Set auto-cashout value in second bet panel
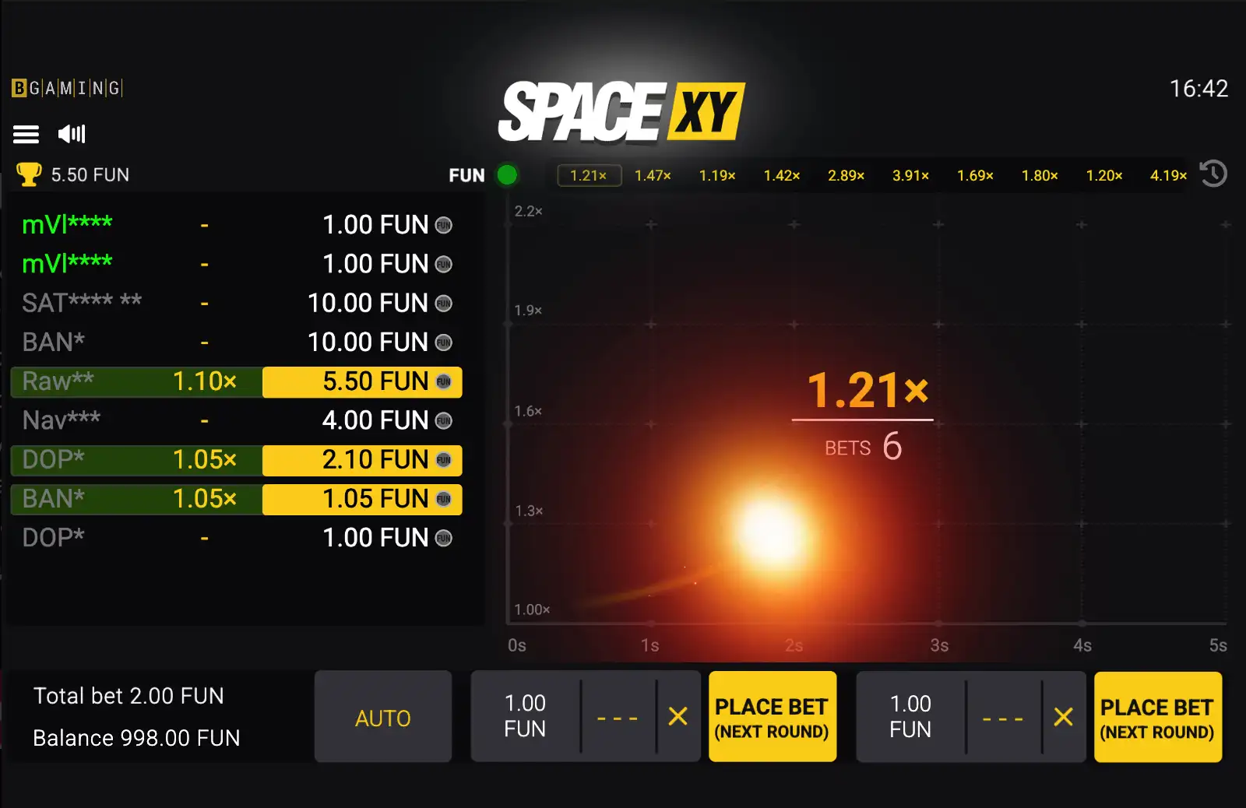 [x=1003, y=717]
